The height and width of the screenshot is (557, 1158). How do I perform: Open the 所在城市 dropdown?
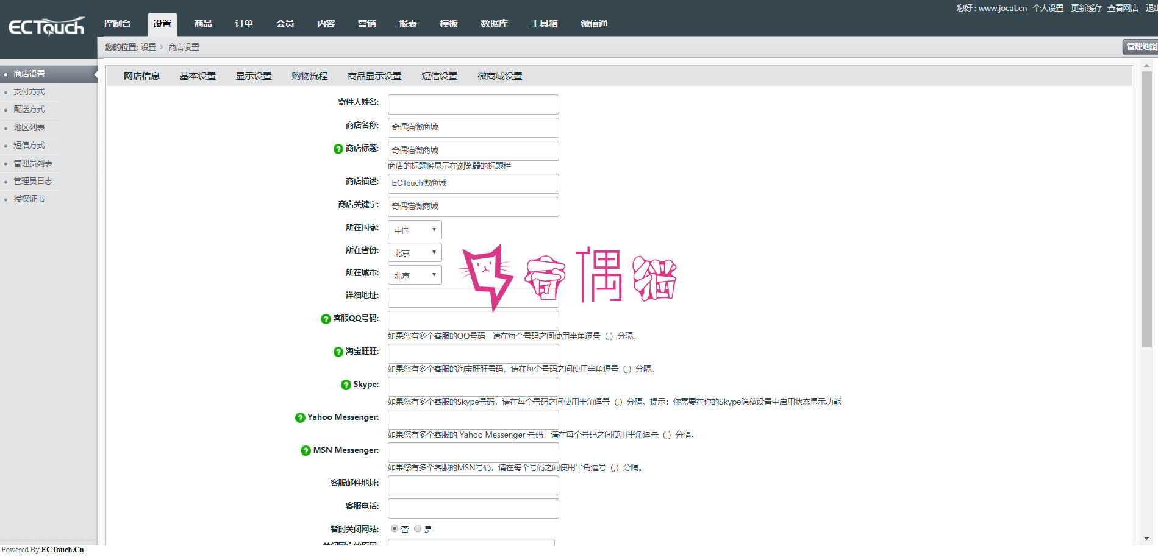(415, 275)
